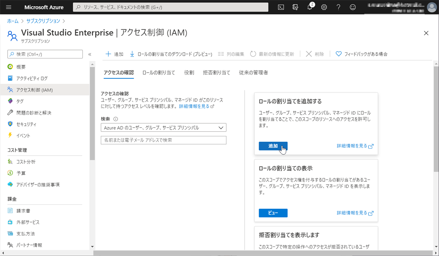This screenshot has height=256, width=439.
Task: Open Cloud Shell from the top bar
Action: [281, 7]
